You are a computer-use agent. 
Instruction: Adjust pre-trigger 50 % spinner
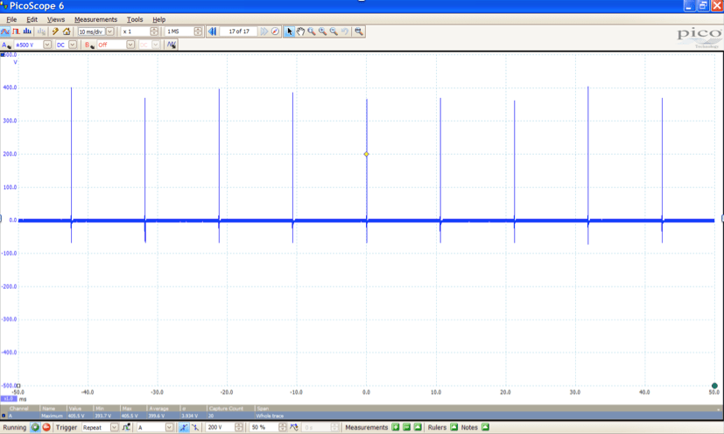tap(282, 428)
